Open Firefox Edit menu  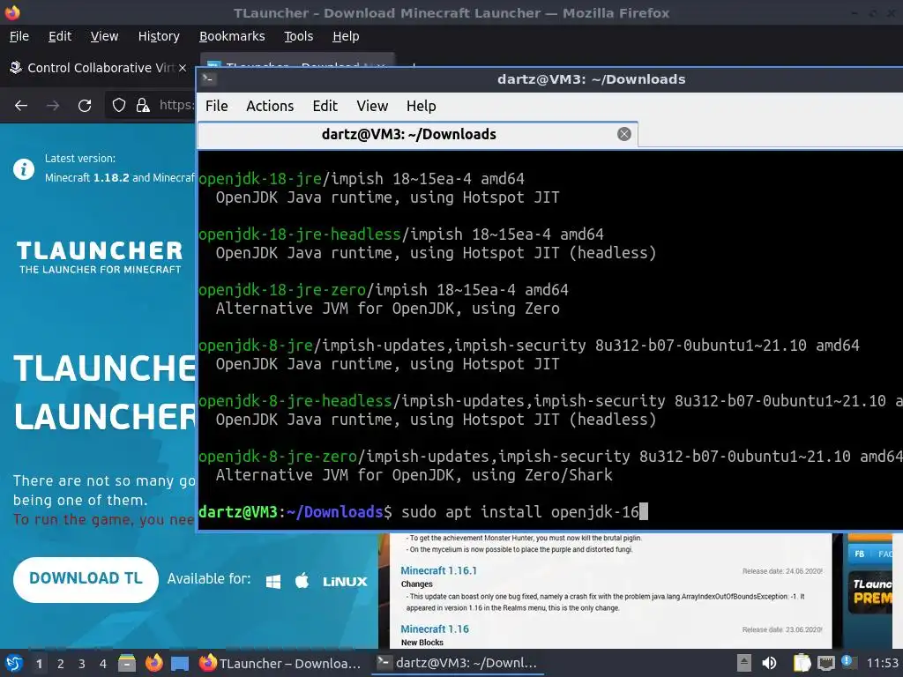(x=60, y=36)
